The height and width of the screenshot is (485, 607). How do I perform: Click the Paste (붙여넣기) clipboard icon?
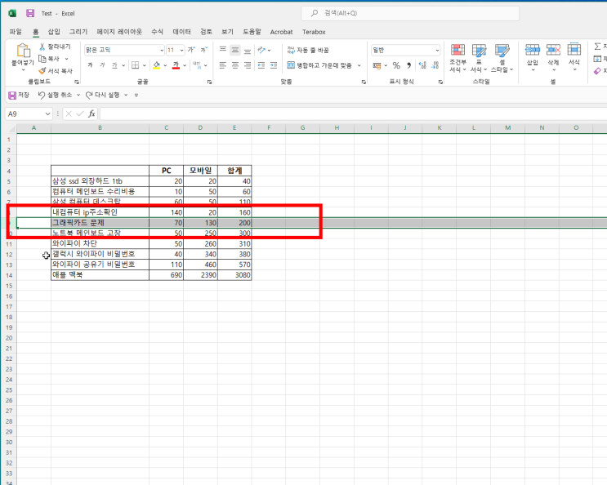click(x=23, y=51)
